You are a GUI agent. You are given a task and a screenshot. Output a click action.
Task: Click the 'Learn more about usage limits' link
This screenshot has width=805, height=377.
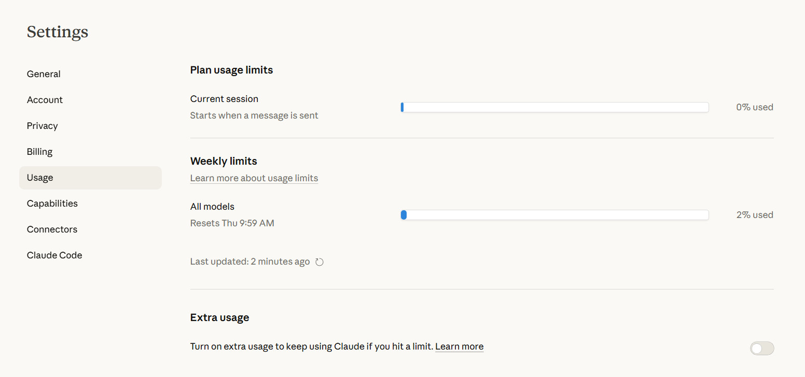(254, 178)
